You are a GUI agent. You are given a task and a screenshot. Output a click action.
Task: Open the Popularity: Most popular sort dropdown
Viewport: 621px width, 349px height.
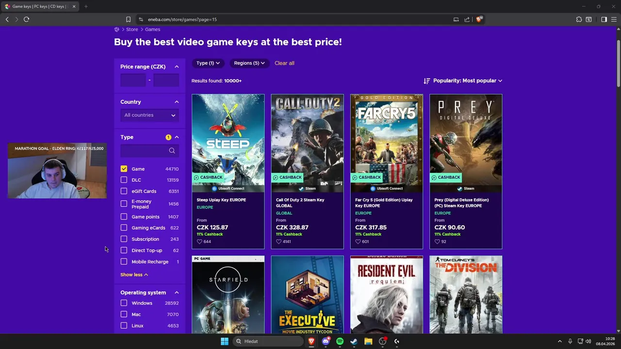click(468, 81)
